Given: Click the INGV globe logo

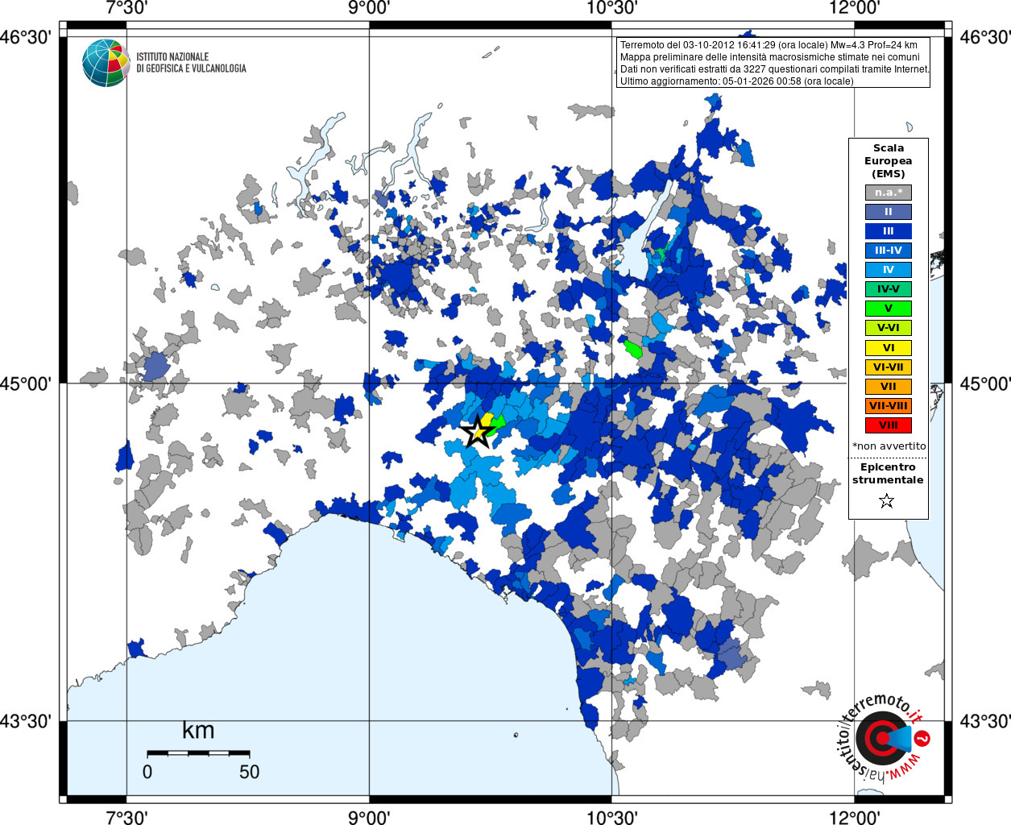Looking at the screenshot, I should (106, 63).
